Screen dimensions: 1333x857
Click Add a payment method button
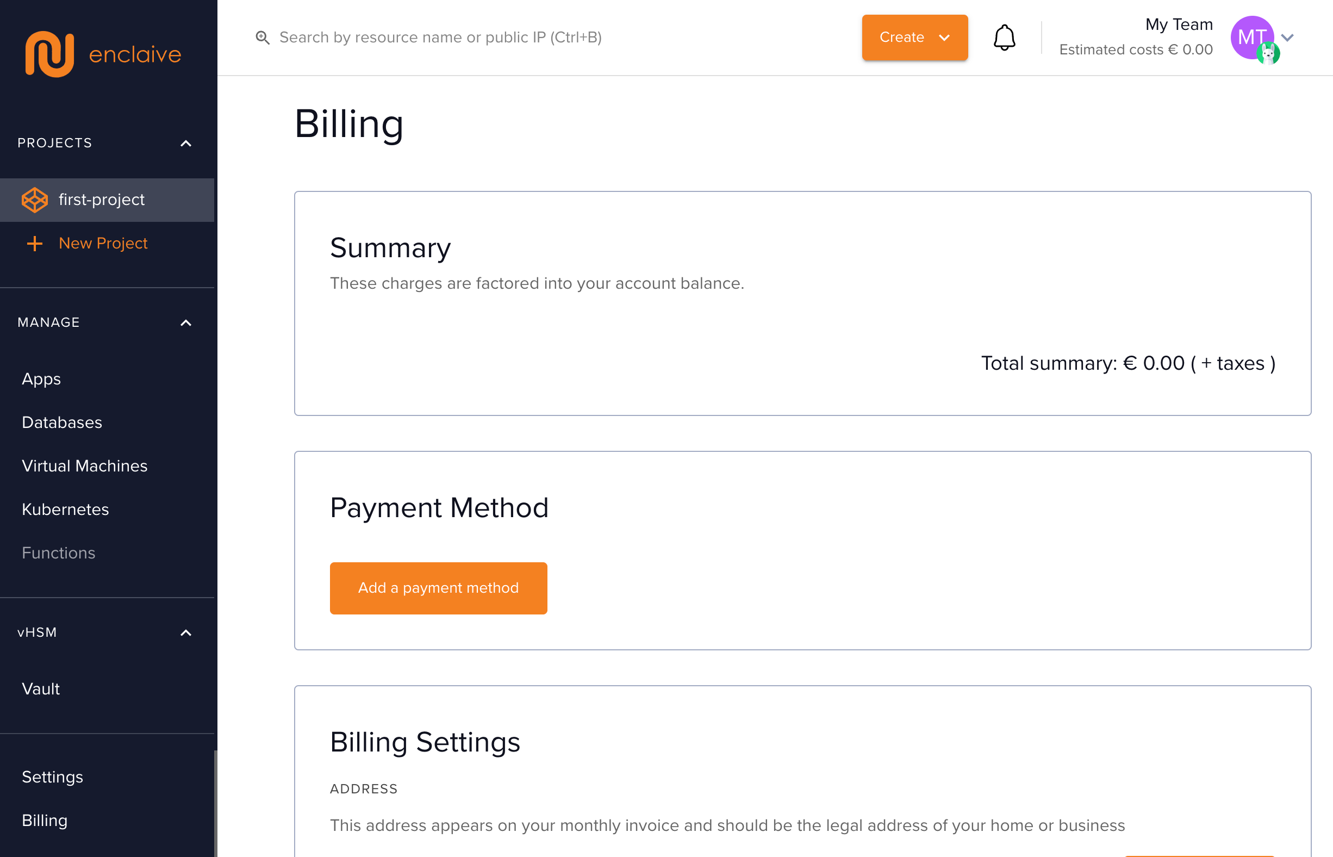438,588
